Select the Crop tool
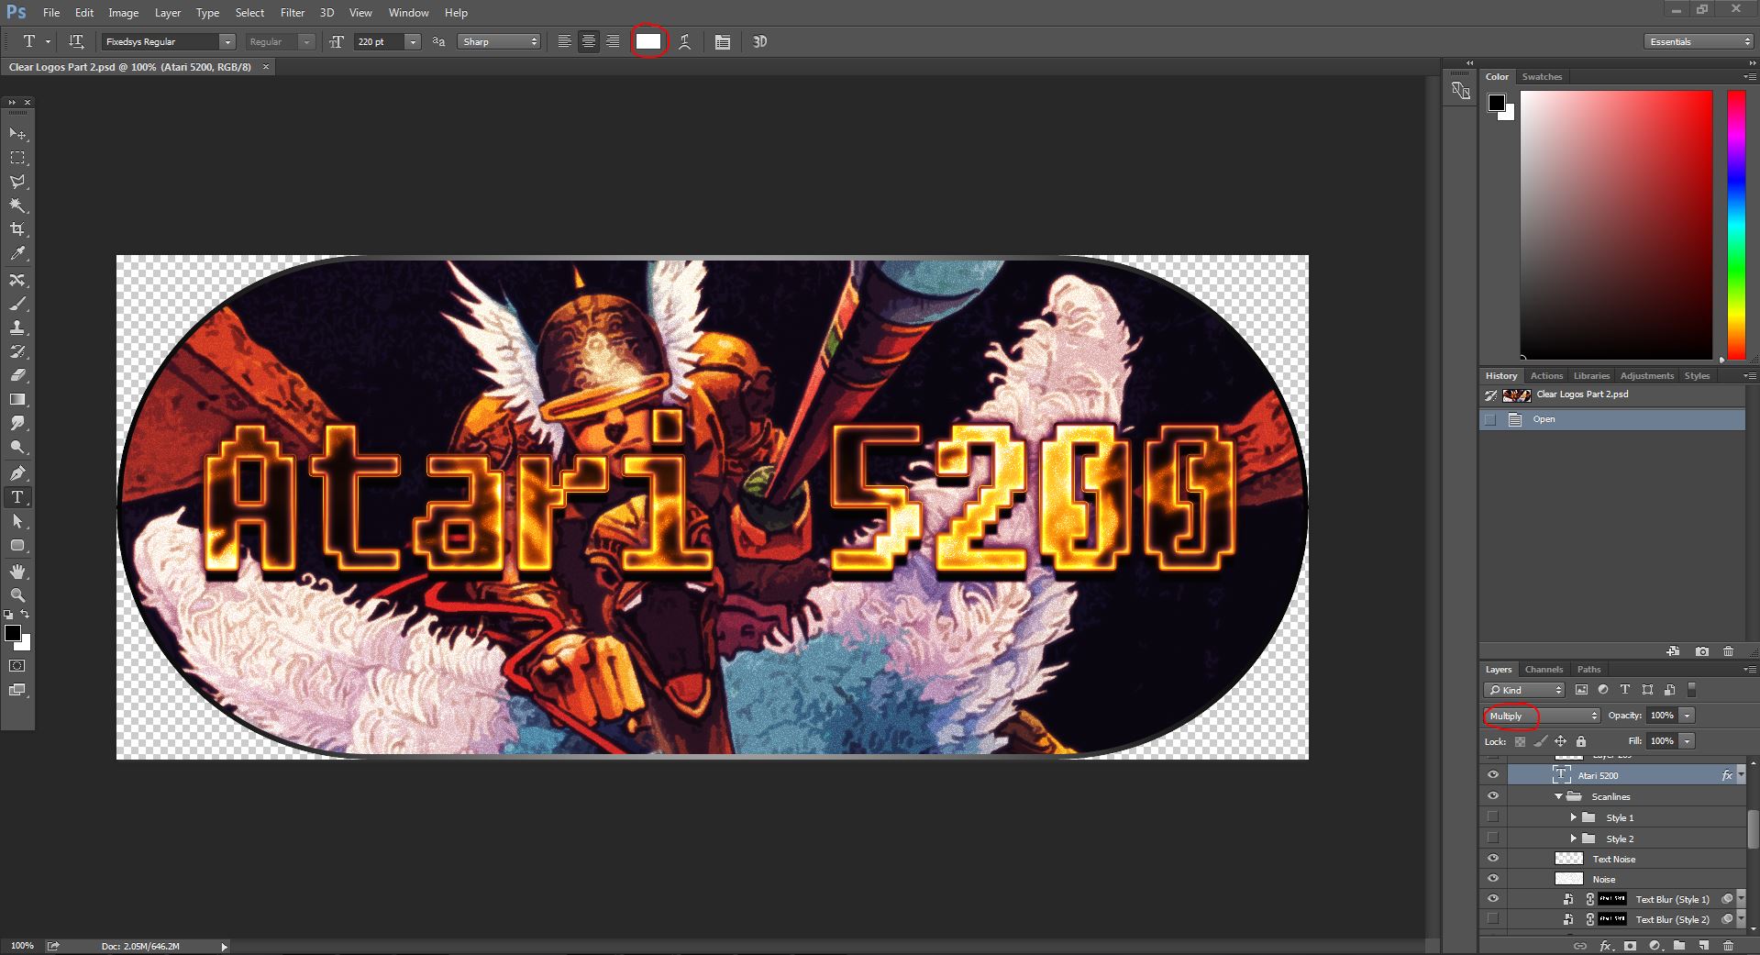 (17, 229)
